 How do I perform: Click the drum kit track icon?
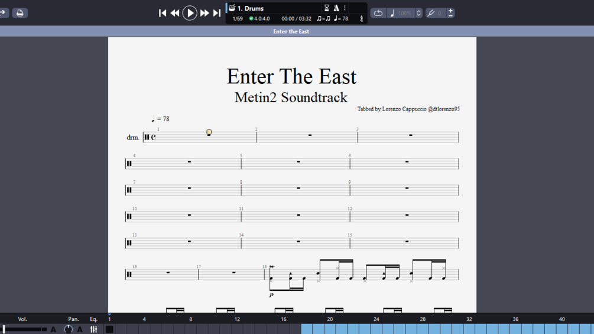232,8
